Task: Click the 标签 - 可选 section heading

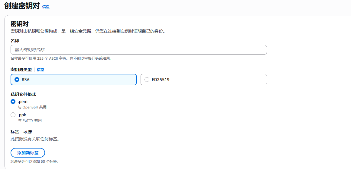Action: tap(21, 132)
